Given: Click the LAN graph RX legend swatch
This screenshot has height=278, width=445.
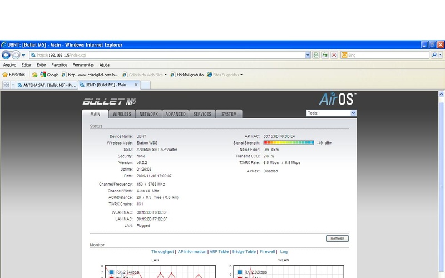Looking at the screenshot, I should pyautogui.click(x=111, y=272).
